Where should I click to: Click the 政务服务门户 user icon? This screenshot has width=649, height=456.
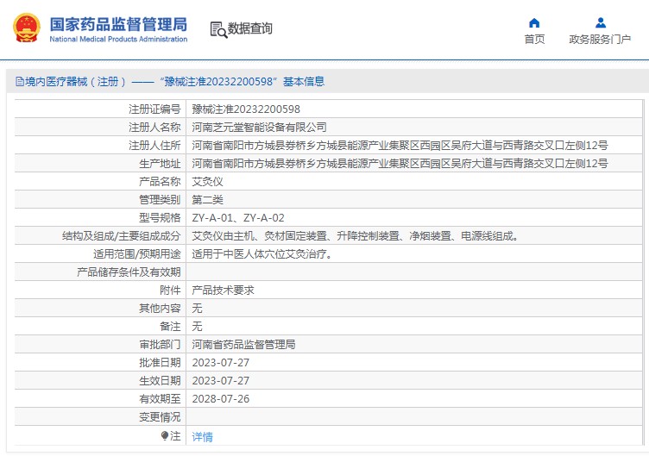(x=600, y=22)
